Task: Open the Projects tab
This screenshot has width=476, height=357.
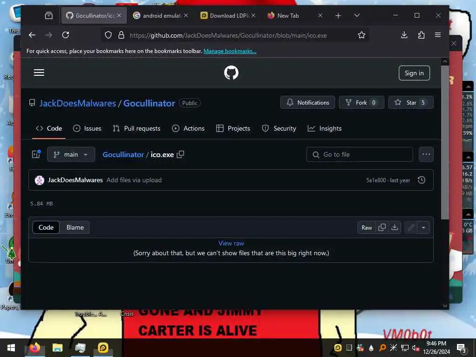Action: (x=233, y=128)
